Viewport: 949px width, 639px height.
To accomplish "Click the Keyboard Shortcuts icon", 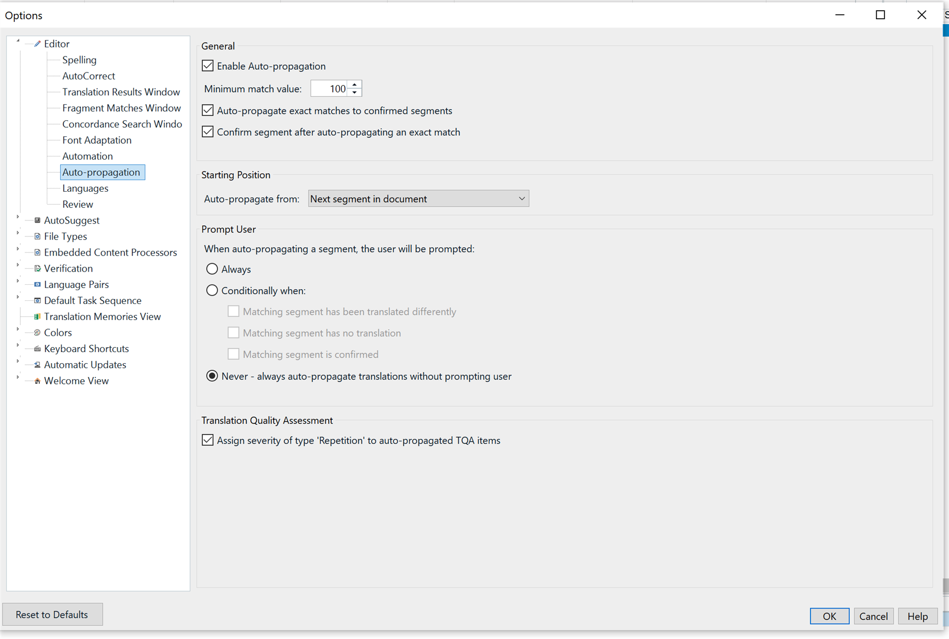I will click(x=36, y=348).
